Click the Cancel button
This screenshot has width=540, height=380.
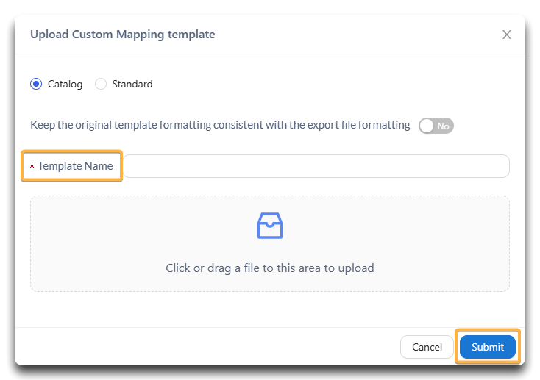point(427,347)
